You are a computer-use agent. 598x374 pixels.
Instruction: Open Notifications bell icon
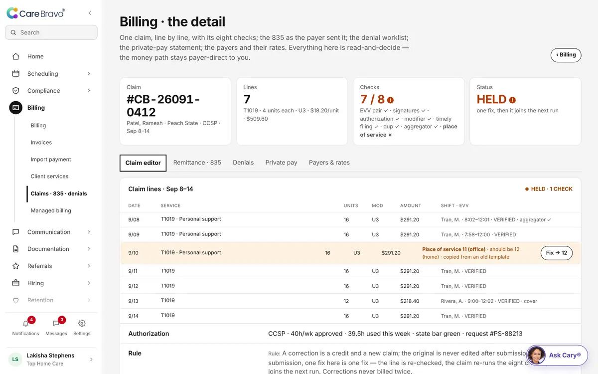click(x=26, y=324)
